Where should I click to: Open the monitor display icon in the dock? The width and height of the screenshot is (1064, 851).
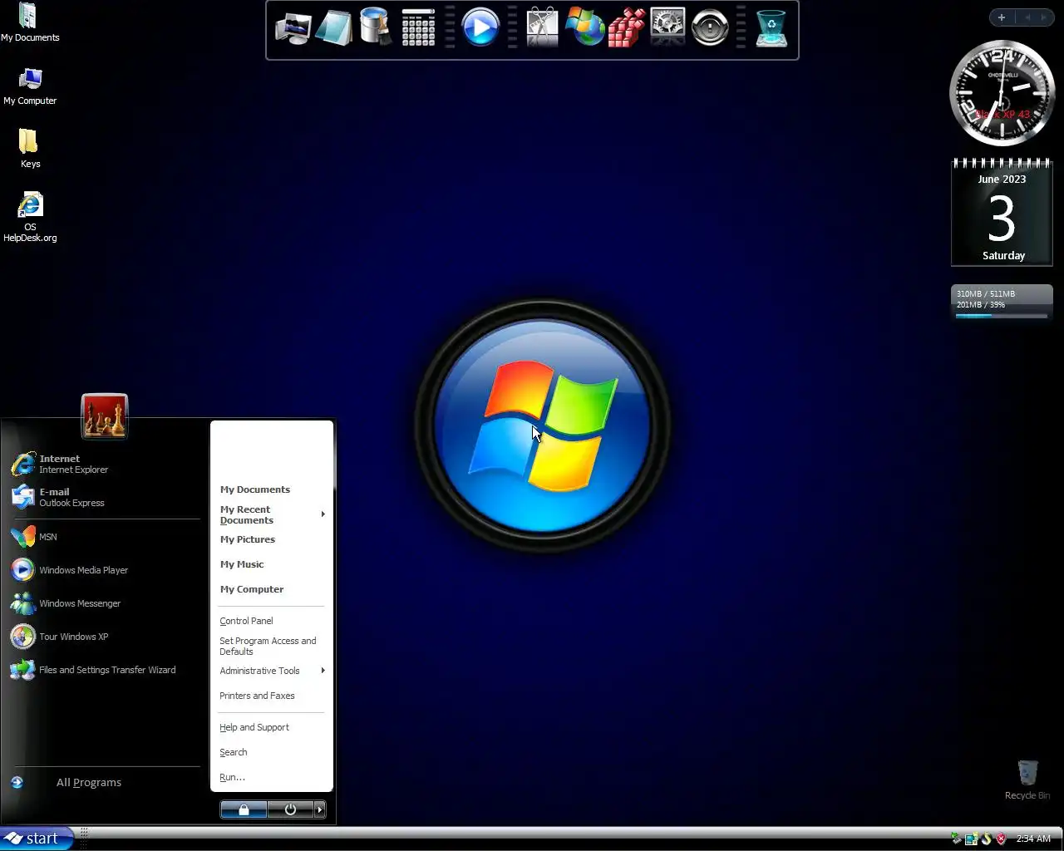tap(293, 29)
